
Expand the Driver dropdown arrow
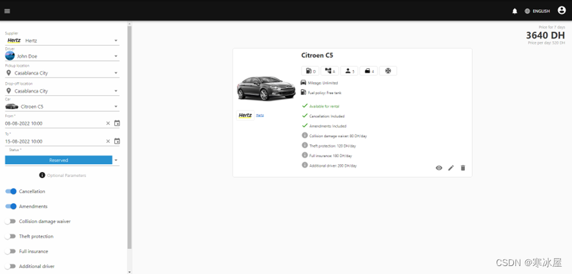click(x=116, y=56)
